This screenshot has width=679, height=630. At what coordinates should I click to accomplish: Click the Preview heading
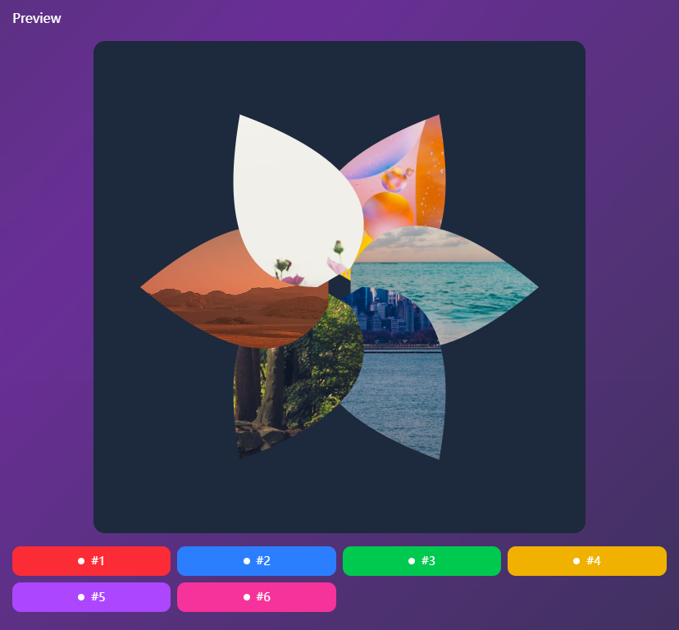click(38, 17)
